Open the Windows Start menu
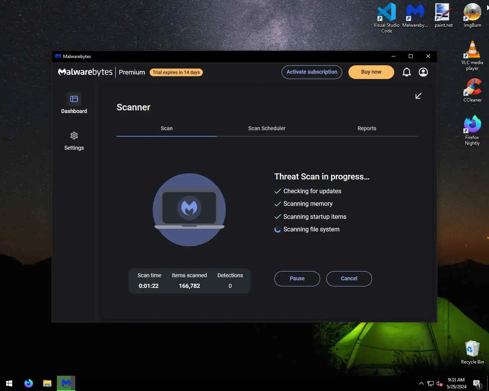The width and height of the screenshot is (489, 391). 9,383
